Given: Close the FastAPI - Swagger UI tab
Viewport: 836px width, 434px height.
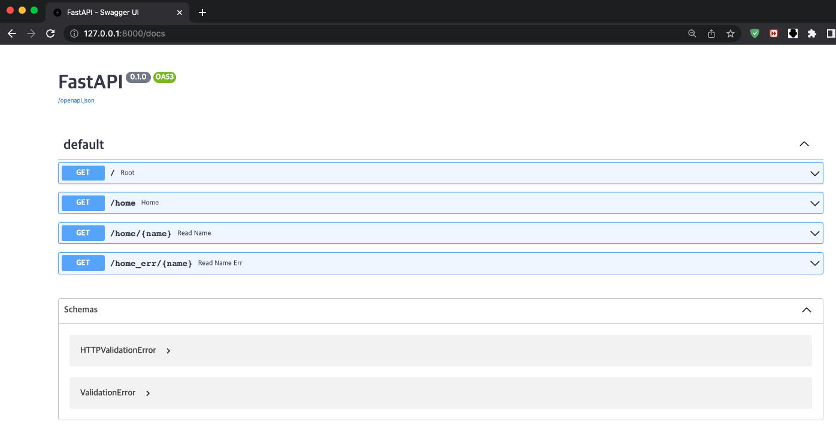Looking at the screenshot, I should click(x=180, y=13).
